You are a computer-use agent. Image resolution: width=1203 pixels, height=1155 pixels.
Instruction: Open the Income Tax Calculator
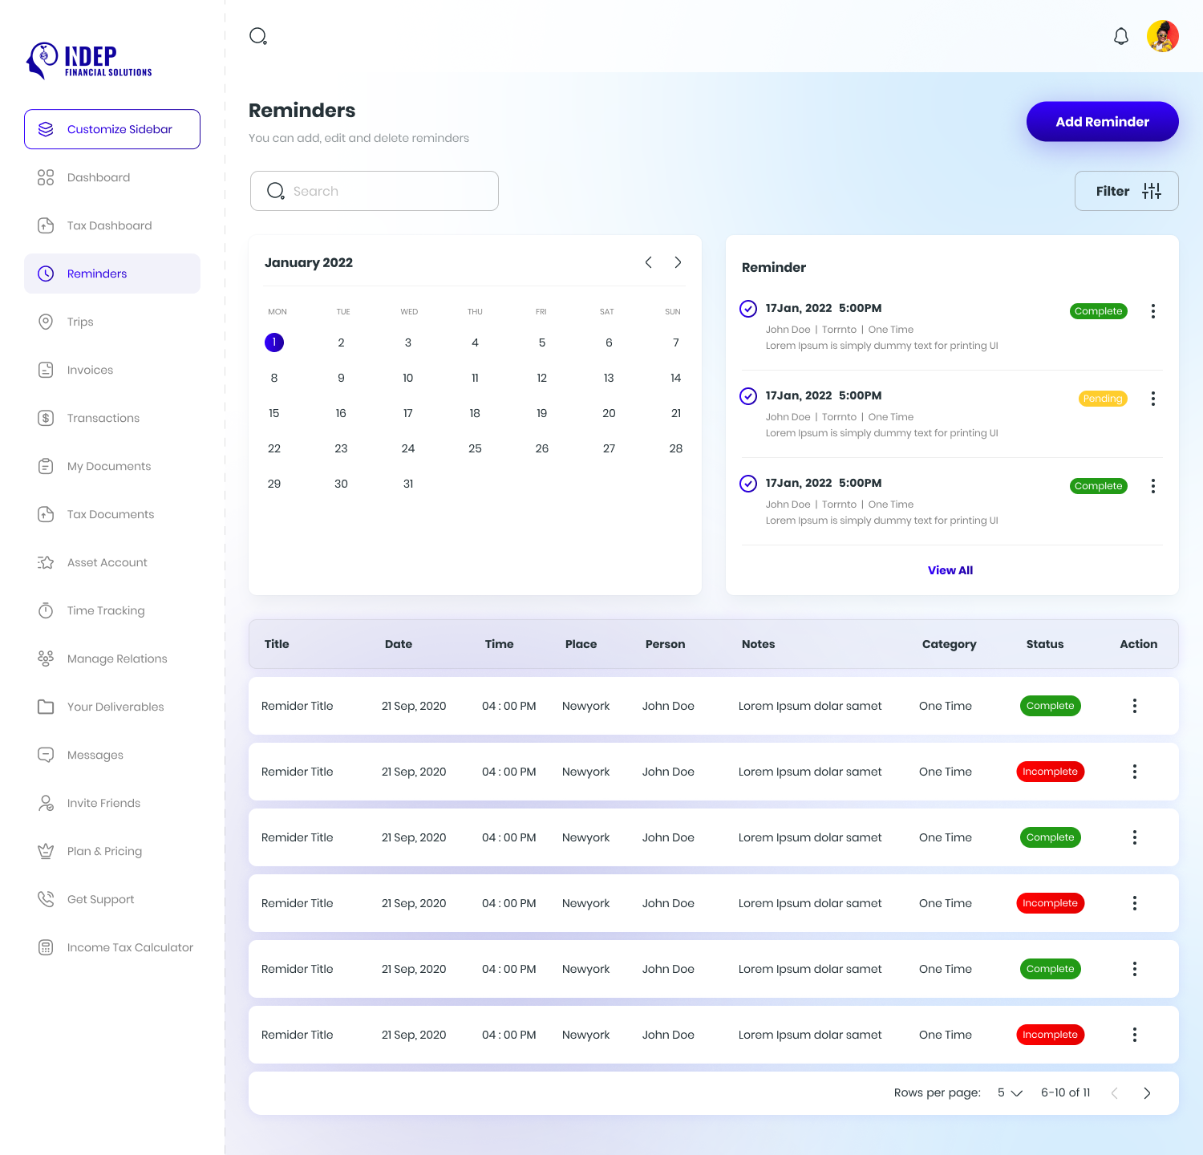(130, 947)
